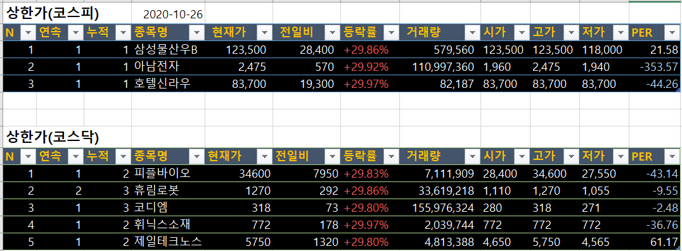Viewport: 682px width, 251px height.
Task: Select 휘닉스소재 volume 2,039,744
Action: (x=440, y=224)
